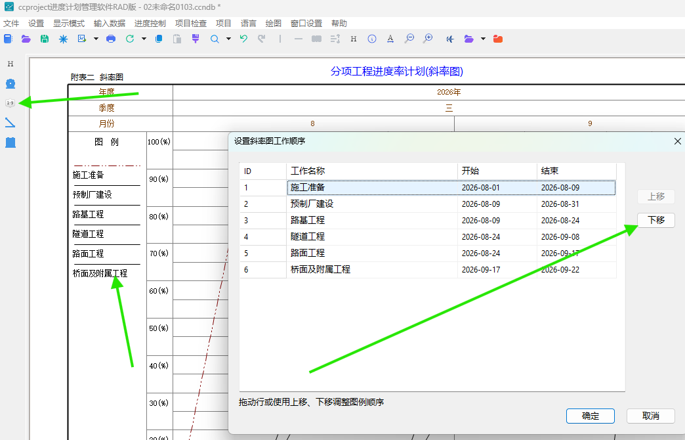Click the sidebar 1-9 work order icon
The width and height of the screenshot is (685, 440).
pos(10,103)
